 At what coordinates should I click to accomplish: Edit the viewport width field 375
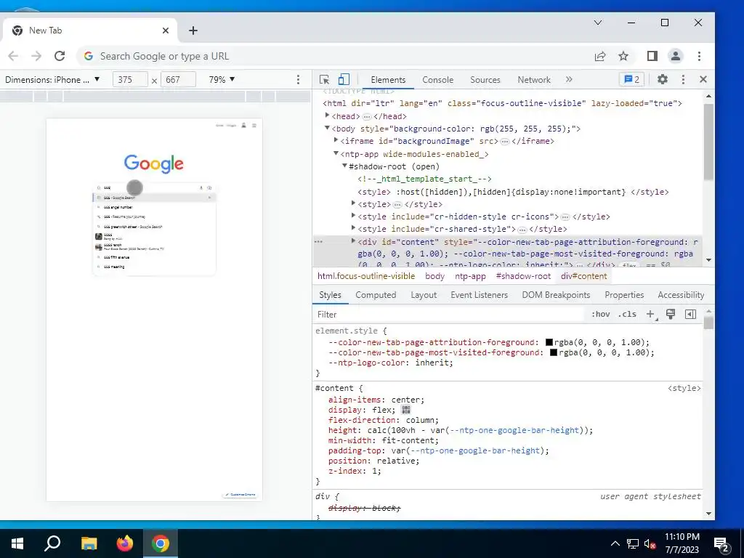[130, 79]
